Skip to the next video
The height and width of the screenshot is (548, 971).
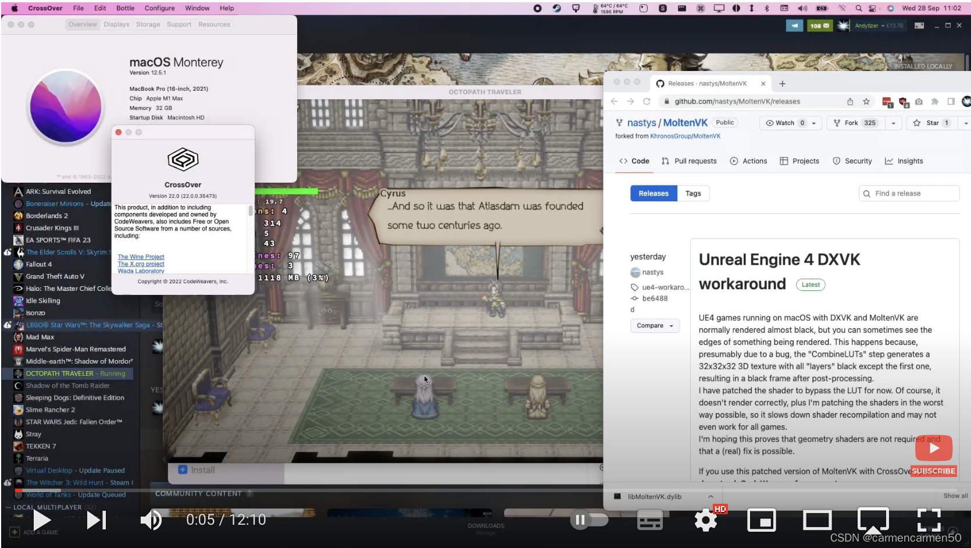coord(97,520)
